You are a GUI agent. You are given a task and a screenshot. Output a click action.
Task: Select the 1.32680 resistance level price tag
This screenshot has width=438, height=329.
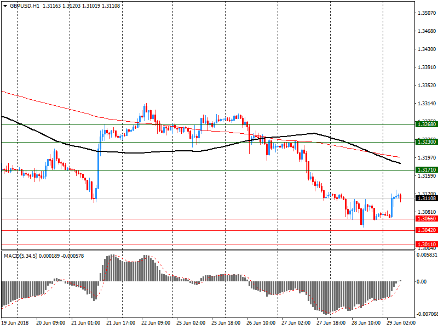click(x=426, y=124)
